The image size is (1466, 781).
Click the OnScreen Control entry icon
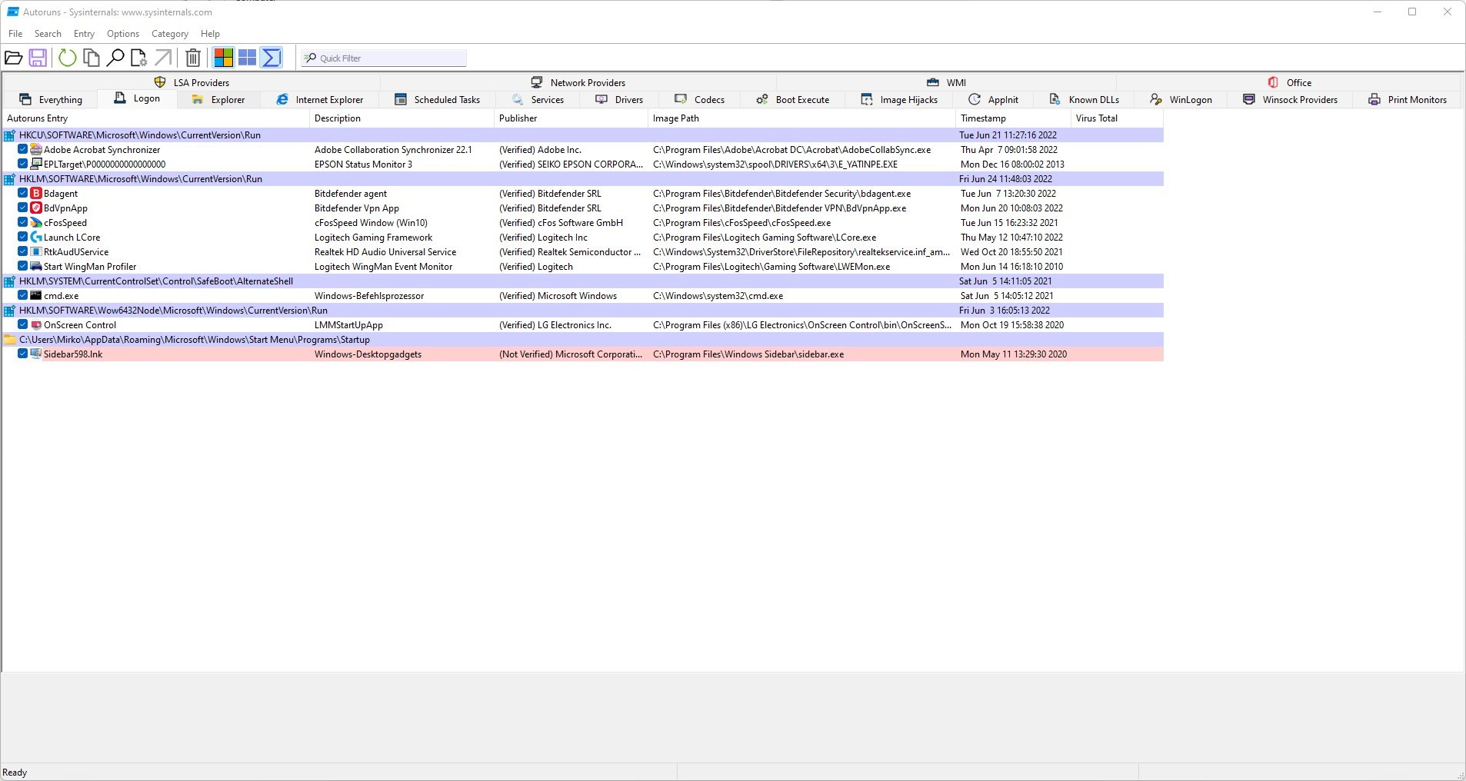tap(35, 325)
